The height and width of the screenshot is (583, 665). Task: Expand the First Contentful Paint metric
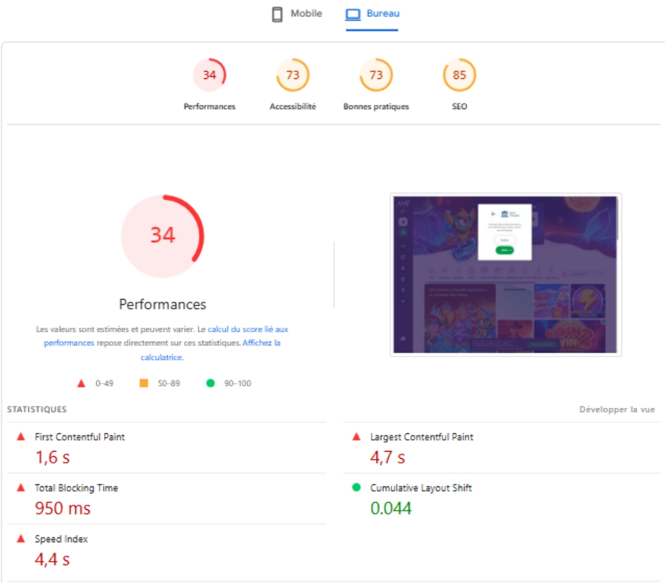(80, 437)
